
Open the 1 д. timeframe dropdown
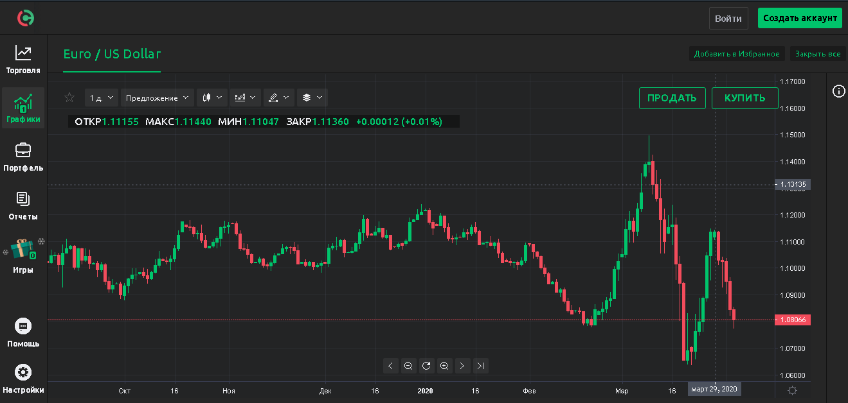coord(102,98)
